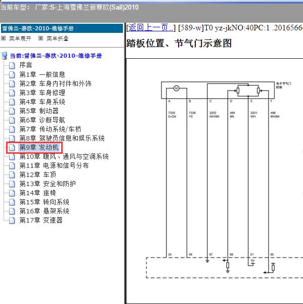Click the page icon beside 第8章 驾驶员信息和娱乐系统

(x=12, y=138)
